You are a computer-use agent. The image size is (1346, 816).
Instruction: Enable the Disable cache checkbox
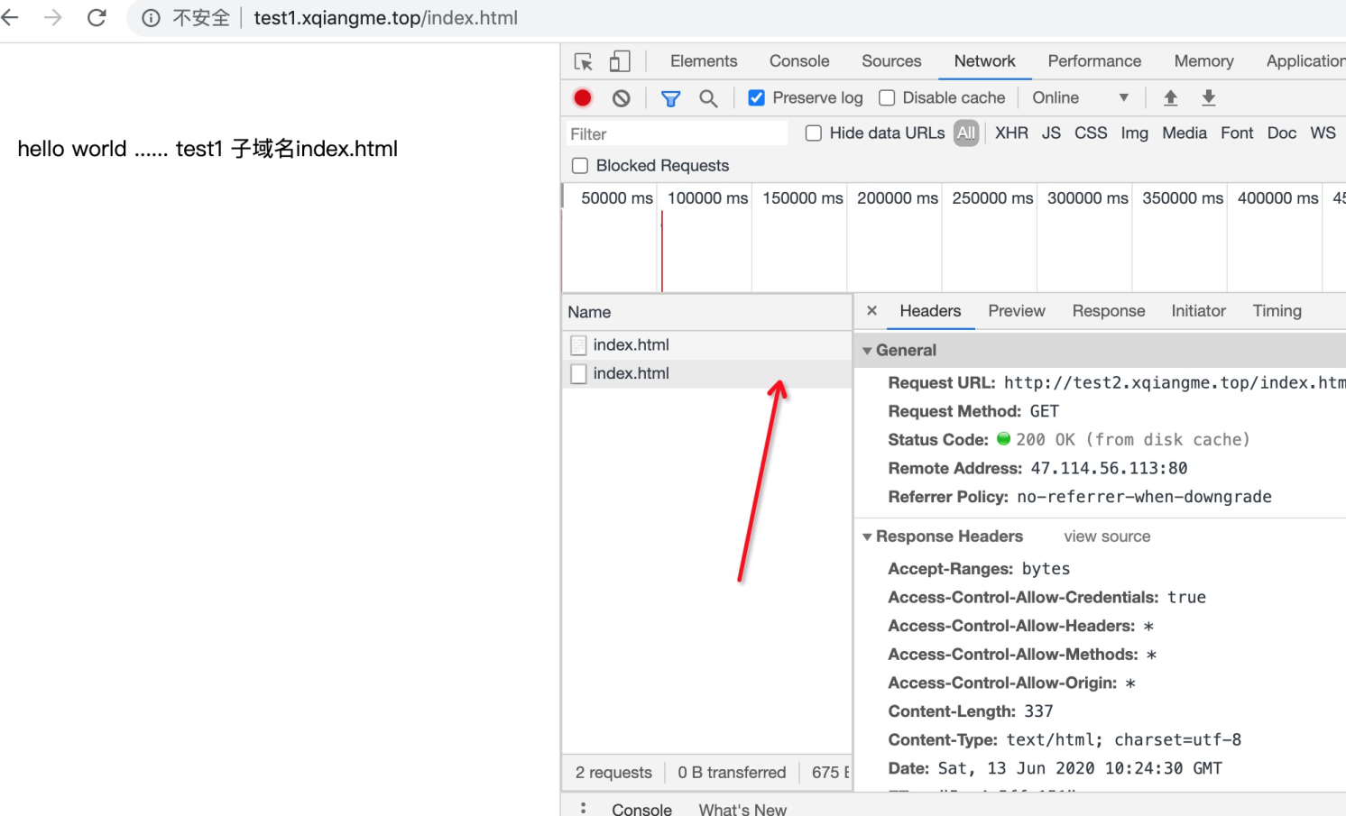pos(887,97)
